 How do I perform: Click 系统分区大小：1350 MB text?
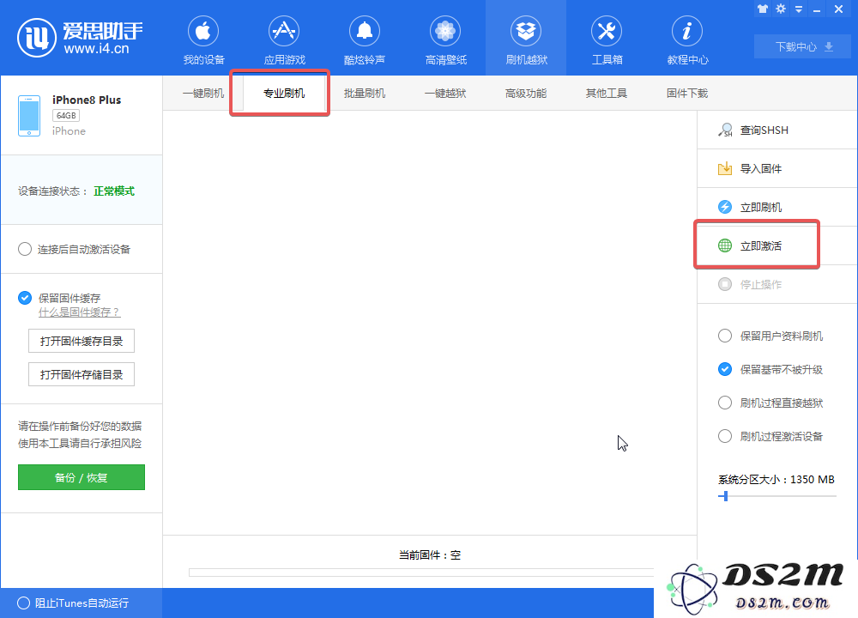(776, 480)
